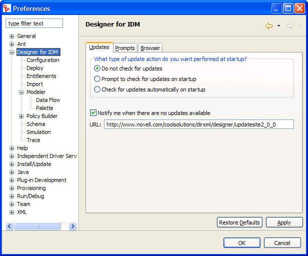
Task: Choose 'Check for updates automatically on startup'
Action: [x=97, y=89]
